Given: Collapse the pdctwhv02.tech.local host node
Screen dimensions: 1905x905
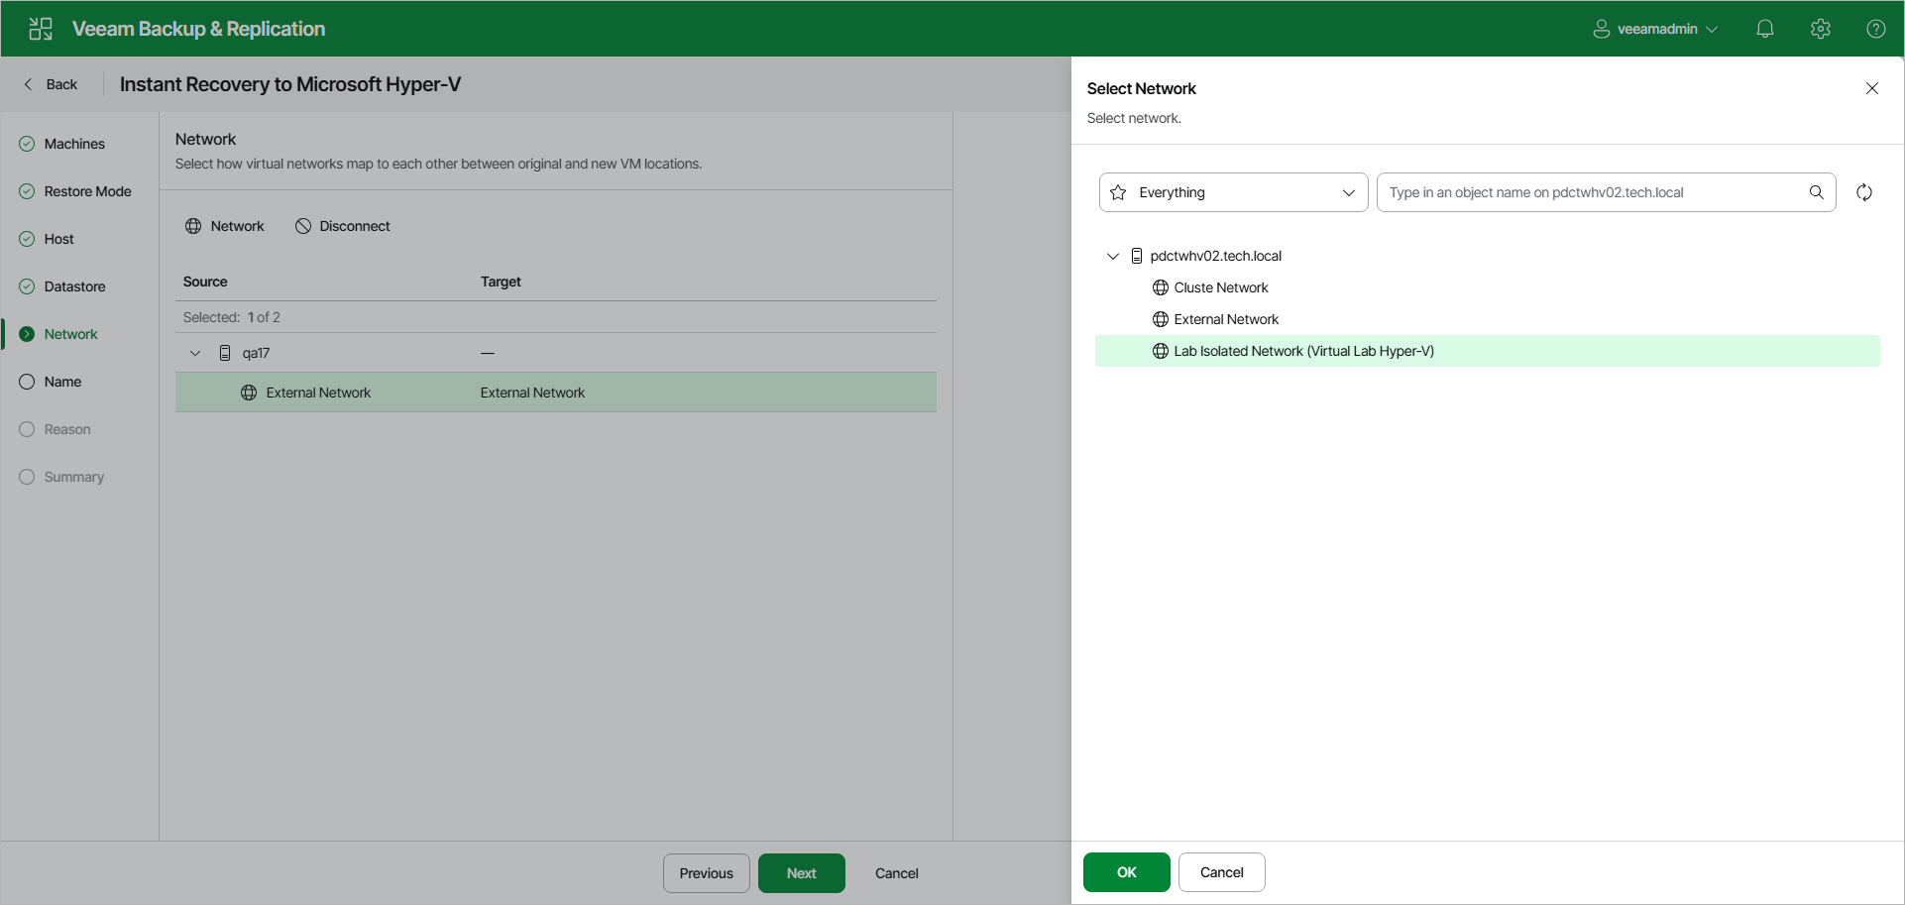Looking at the screenshot, I should 1112,255.
